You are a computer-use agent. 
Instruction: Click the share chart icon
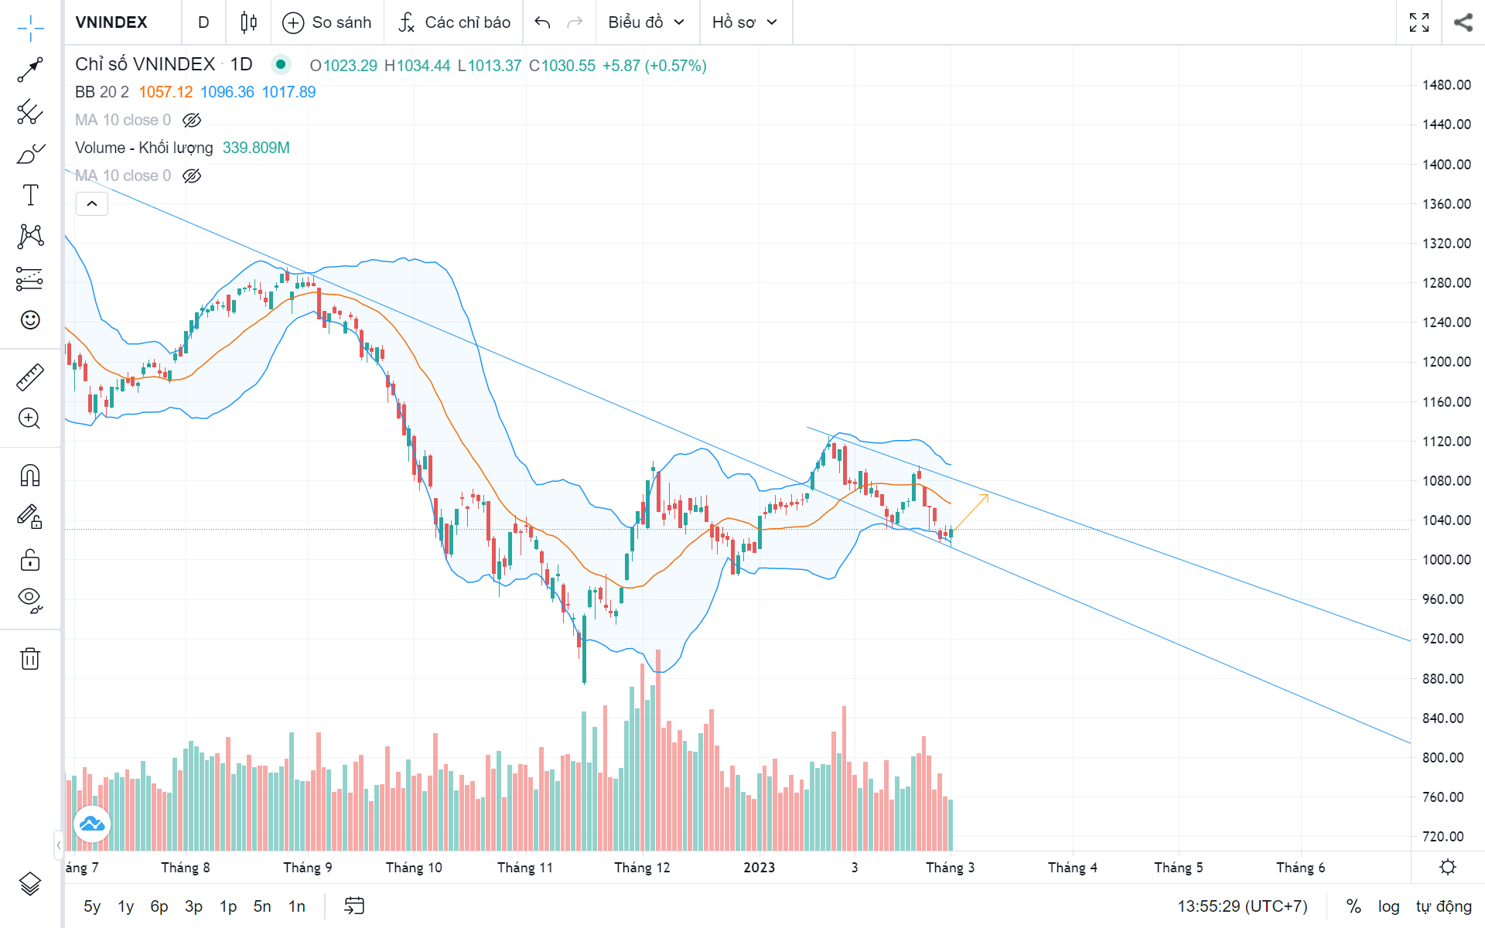click(1463, 22)
